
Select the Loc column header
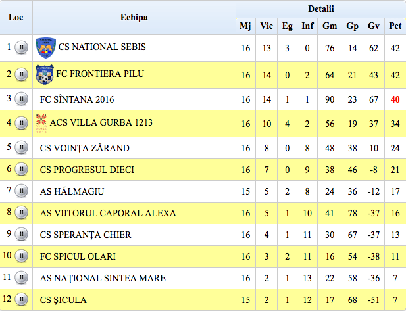pos(16,17)
